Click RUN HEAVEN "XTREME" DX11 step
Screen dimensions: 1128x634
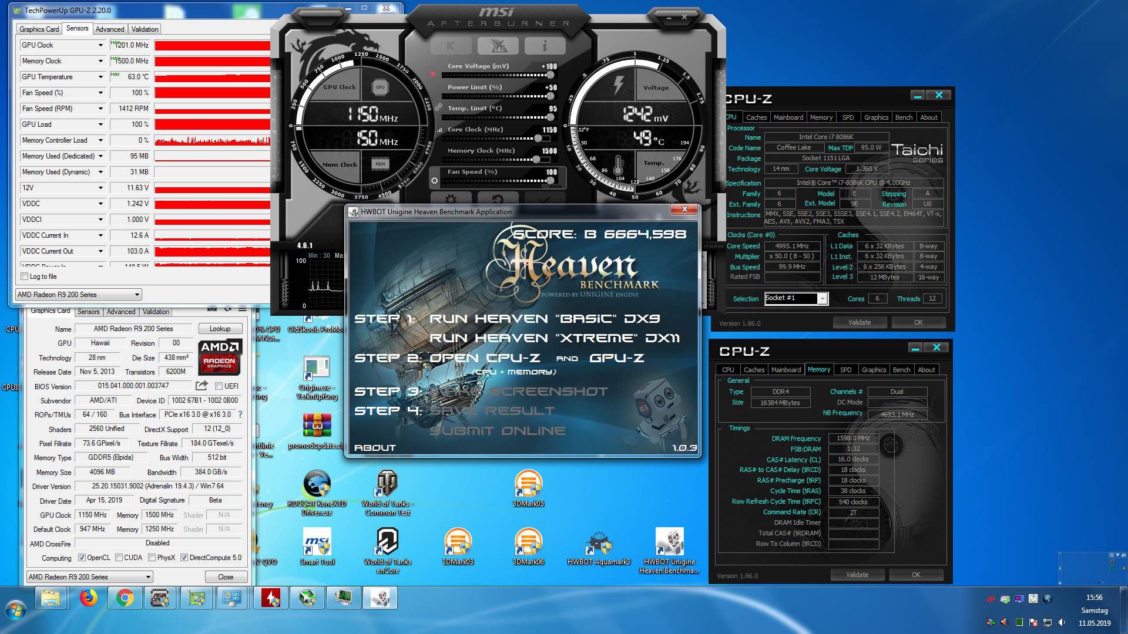554,338
